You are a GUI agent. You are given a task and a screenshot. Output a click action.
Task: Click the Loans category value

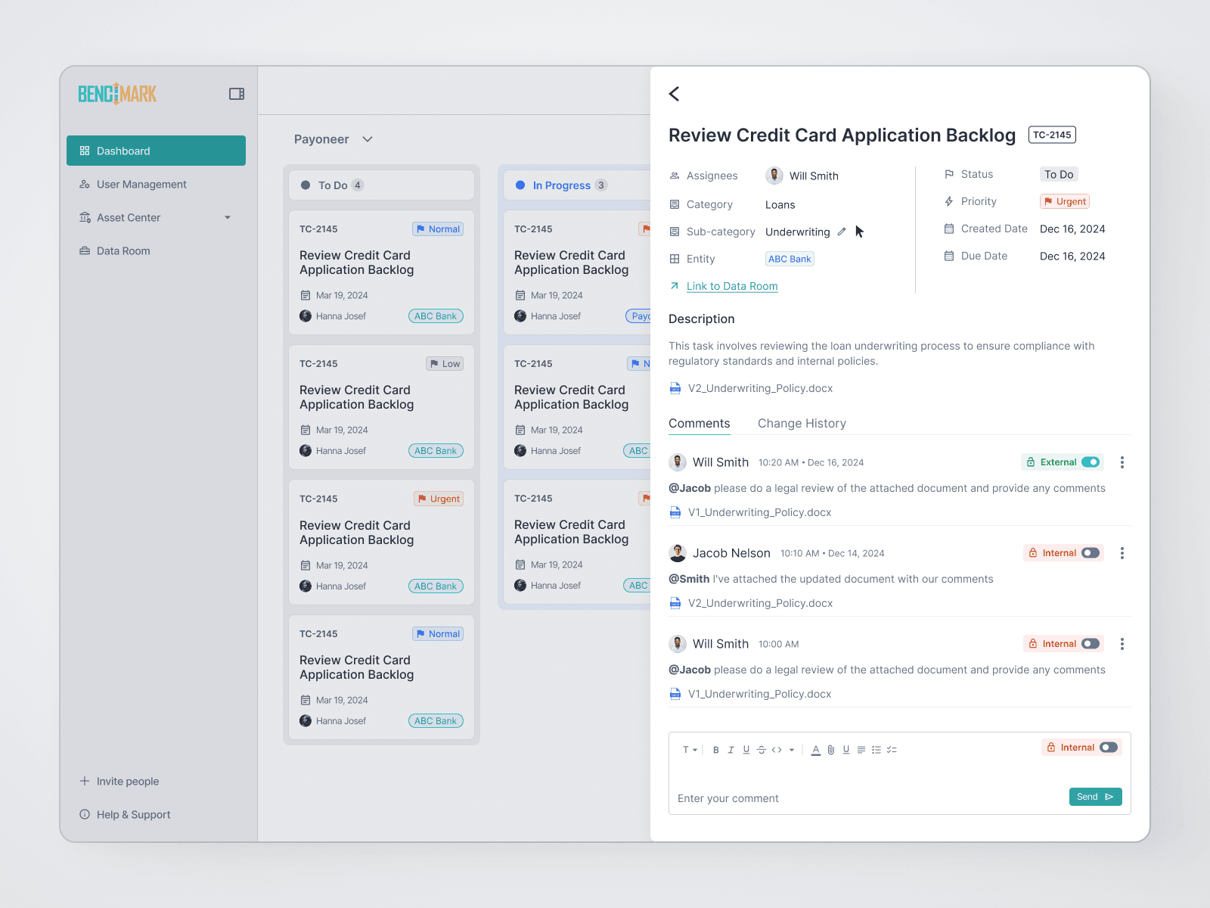[x=780, y=205]
